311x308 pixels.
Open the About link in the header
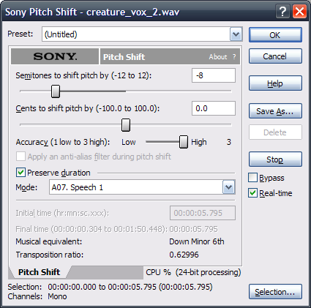(x=218, y=57)
